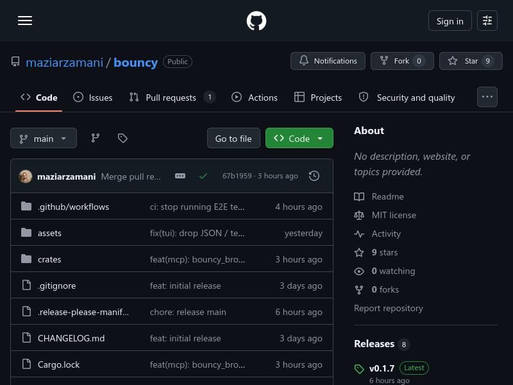Viewport: 513px width, 385px height.
Task: Open 0 forks link
Action: tap(385, 290)
